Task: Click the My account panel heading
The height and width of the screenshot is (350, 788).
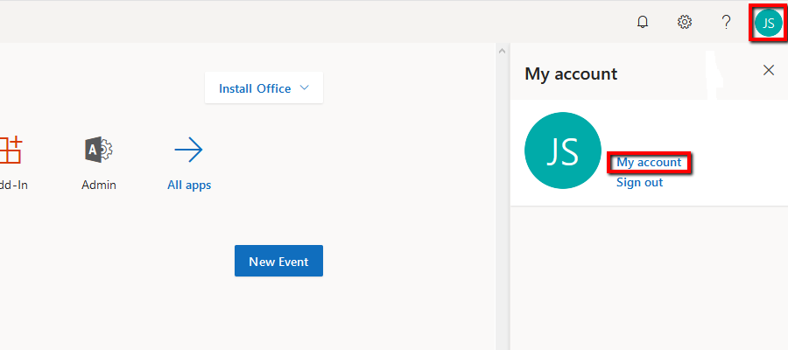Action: click(571, 73)
